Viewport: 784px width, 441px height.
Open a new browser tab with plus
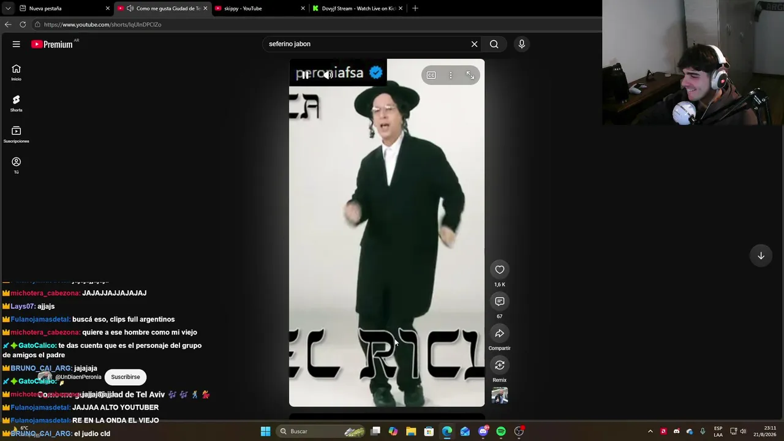(x=415, y=9)
